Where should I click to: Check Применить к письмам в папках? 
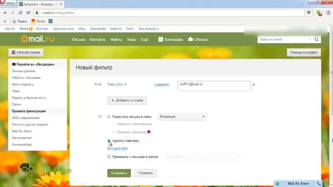click(x=109, y=157)
